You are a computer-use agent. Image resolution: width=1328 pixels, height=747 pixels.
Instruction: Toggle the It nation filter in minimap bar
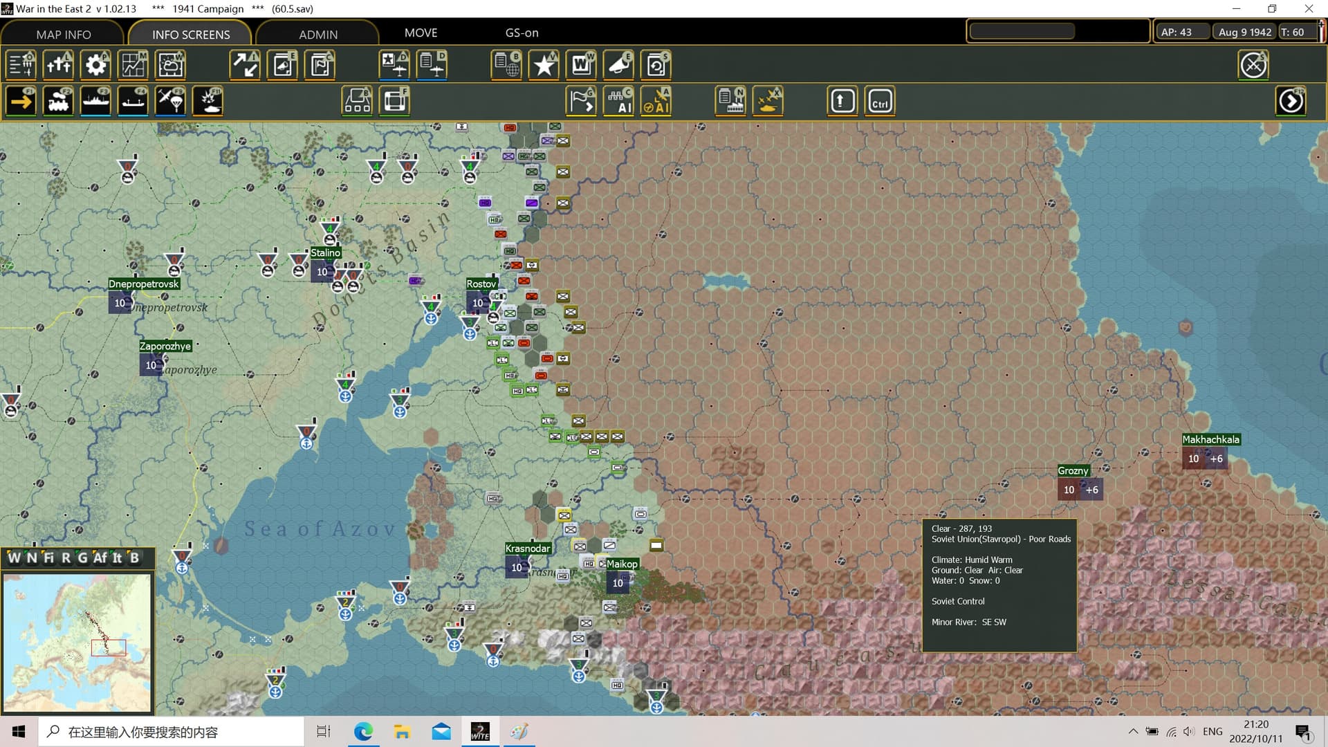coord(117,557)
